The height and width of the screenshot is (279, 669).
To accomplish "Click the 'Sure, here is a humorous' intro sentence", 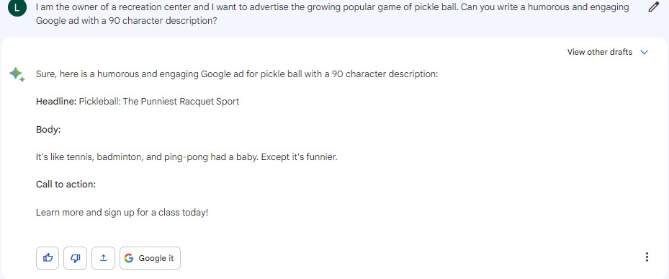I will (237, 74).
